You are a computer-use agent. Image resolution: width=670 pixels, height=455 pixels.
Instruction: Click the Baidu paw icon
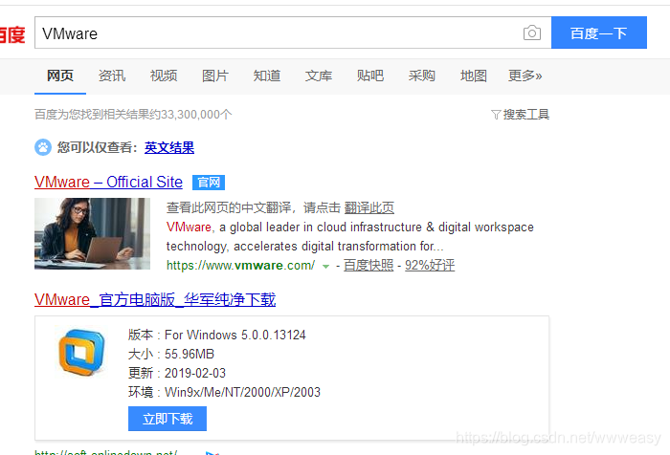pos(43,147)
